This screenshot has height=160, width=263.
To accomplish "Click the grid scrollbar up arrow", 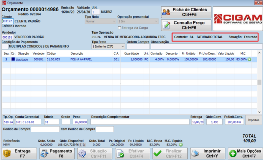I will (259, 53).
